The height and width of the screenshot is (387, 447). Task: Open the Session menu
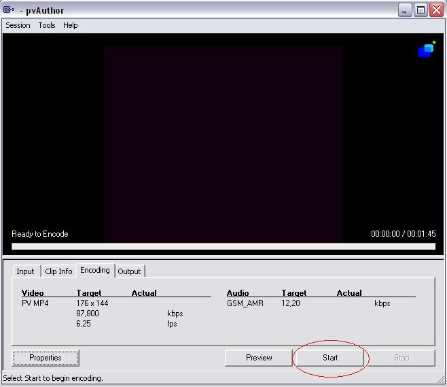click(x=18, y=25)
